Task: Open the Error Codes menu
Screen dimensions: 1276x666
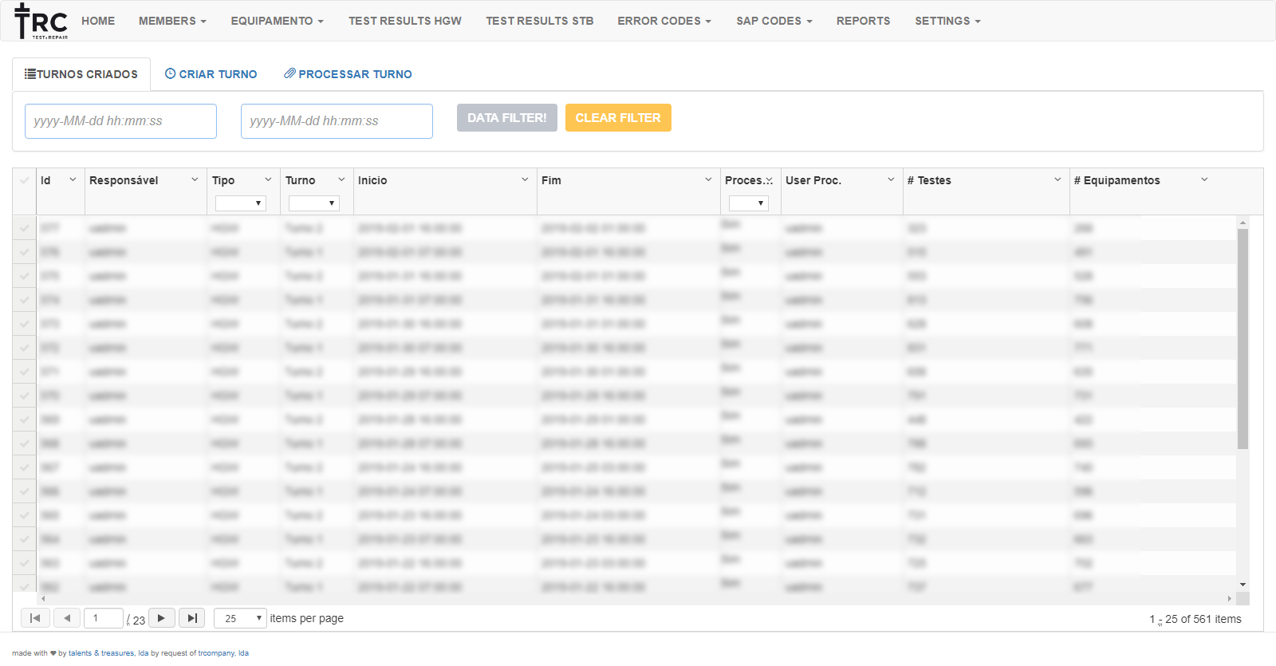Action: click(664, 21)
